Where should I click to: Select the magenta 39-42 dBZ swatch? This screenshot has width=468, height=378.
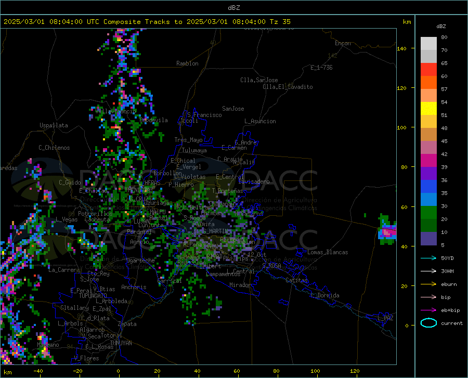click(428, 161)
